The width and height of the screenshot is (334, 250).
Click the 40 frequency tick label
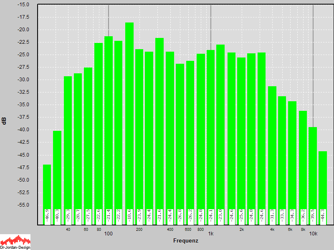(68, 229)
